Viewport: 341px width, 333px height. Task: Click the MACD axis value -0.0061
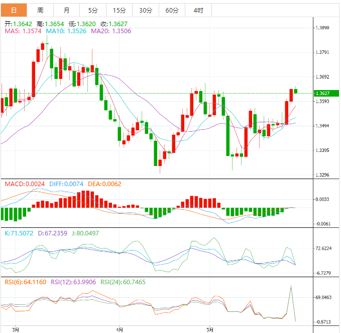(x=323, y=224)
